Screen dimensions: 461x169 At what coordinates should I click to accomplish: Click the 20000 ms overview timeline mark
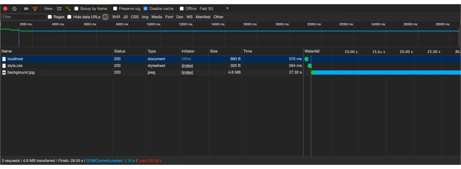coord(314,24)
